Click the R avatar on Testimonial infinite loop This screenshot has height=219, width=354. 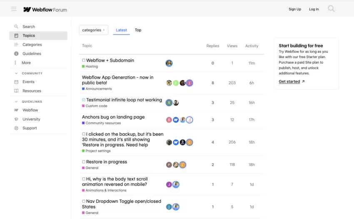pyautogui.click(x=169, y=103)
